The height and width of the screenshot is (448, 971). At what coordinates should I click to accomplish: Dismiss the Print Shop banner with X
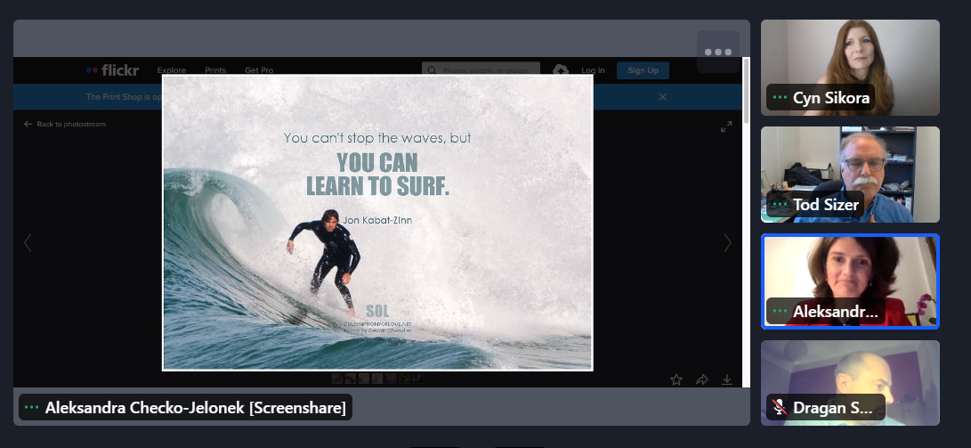coord(662,96)
